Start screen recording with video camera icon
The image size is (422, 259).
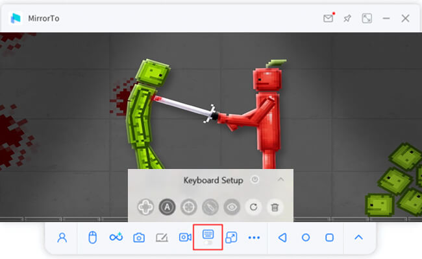[185, 238]
